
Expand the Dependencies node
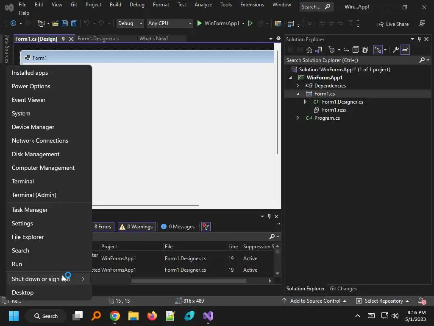298,86
